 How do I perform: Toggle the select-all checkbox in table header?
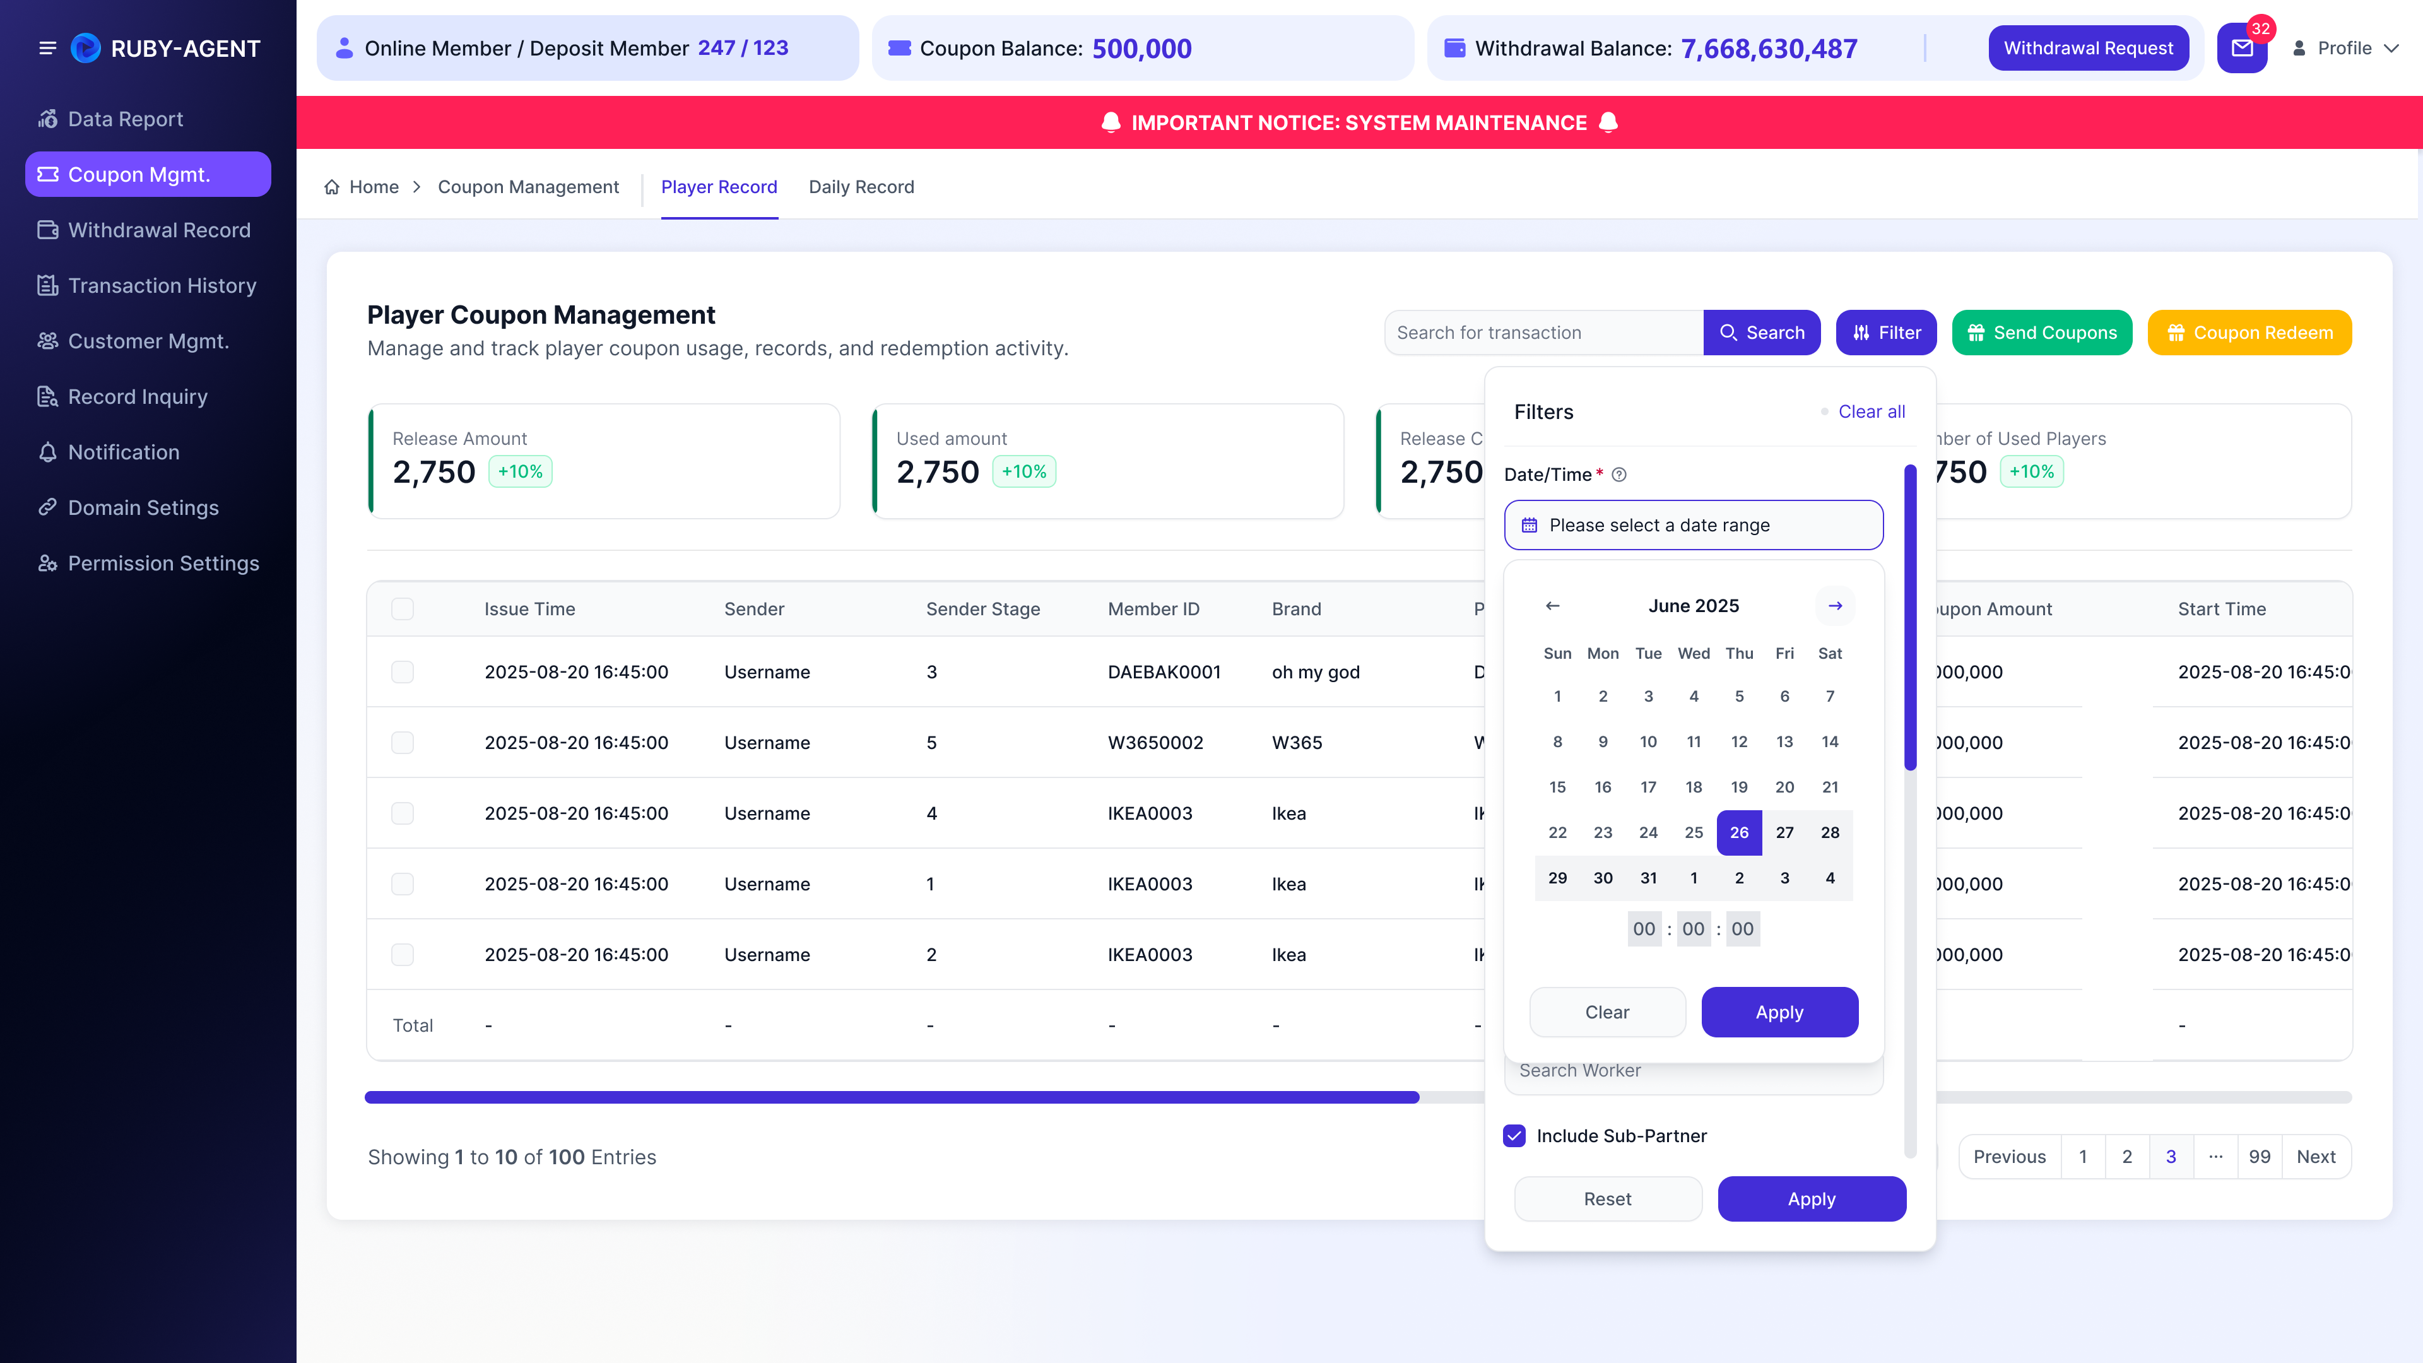click(x=403, y=608)
